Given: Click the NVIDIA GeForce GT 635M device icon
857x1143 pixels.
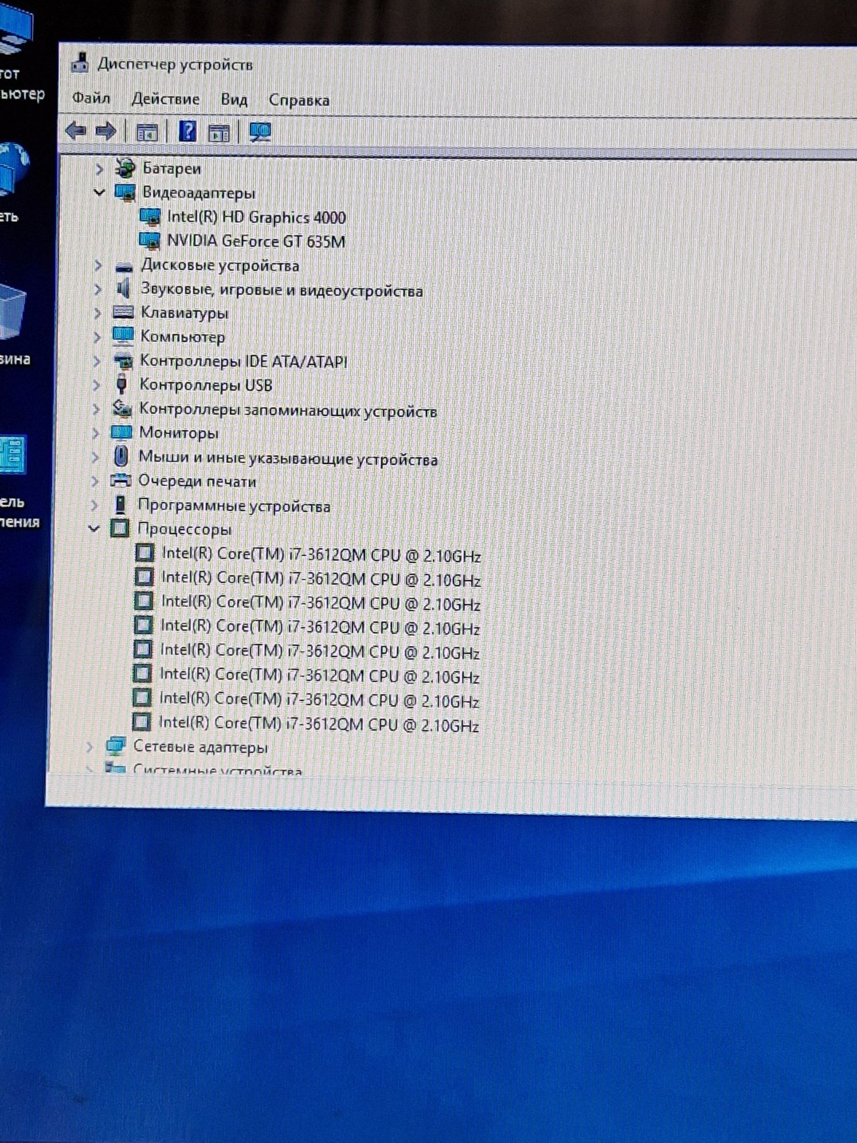Looking at the screenshot, I should coord(150,241).
